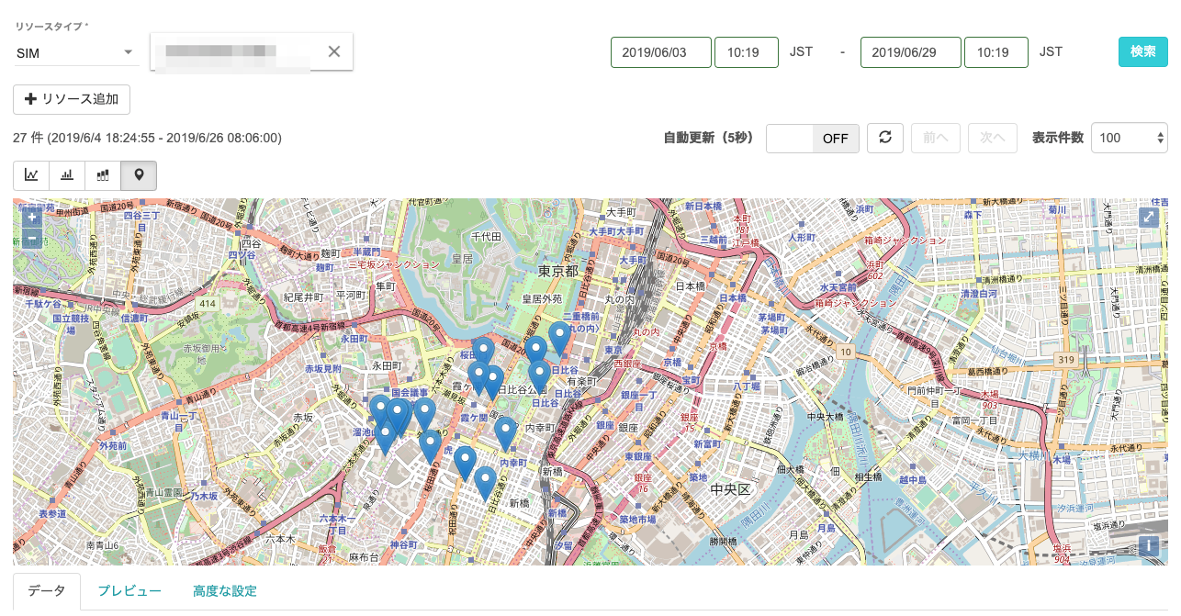Edit the end date 2019/06/29 field

point(911,52)
